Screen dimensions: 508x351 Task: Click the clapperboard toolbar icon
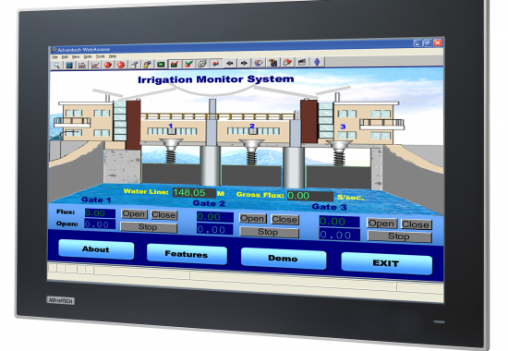[x=302, y=62]
